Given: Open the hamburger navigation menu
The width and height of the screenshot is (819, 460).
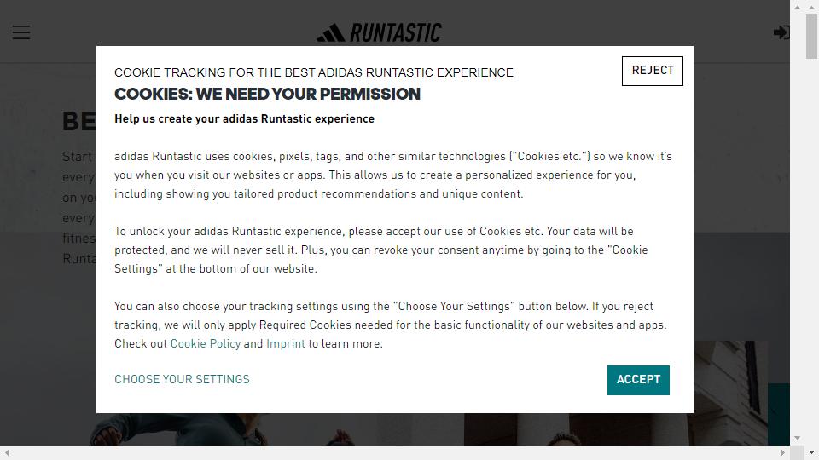Looking at the screenshot, I should (x=21, y=32).
